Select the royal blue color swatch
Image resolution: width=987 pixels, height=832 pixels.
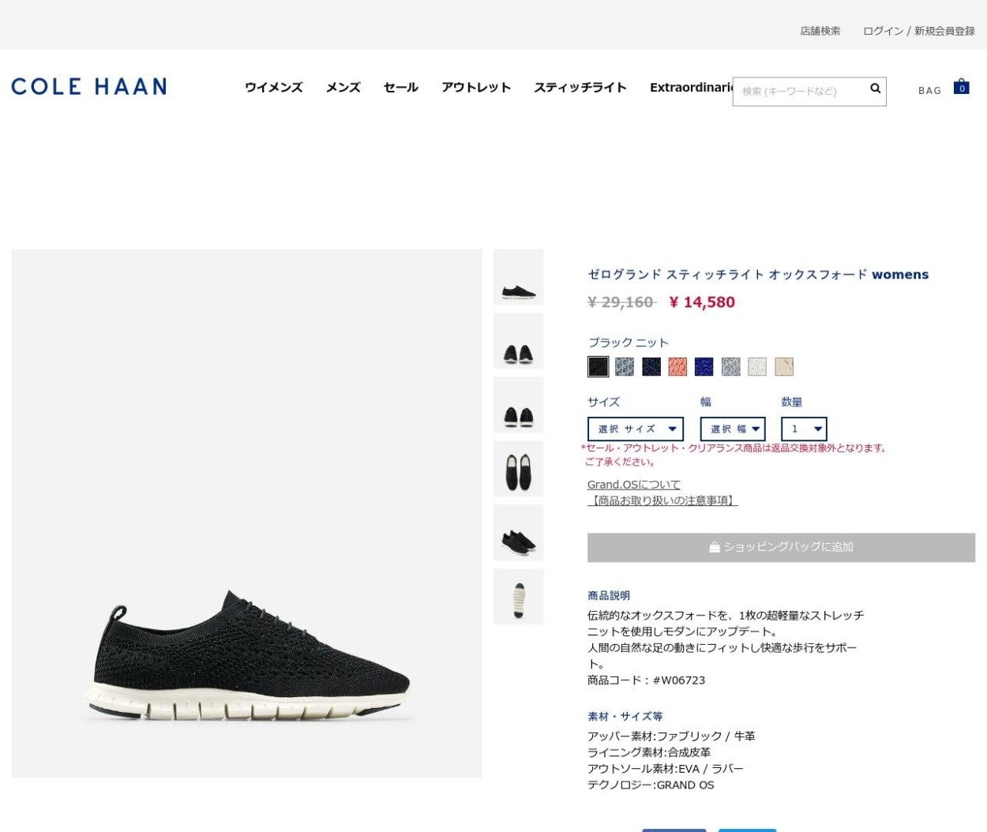pyautogui.click(x=704, y=366)
